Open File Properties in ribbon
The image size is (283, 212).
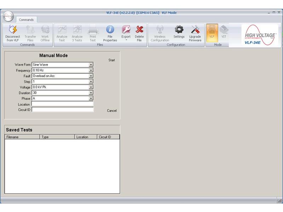(110, 30)
